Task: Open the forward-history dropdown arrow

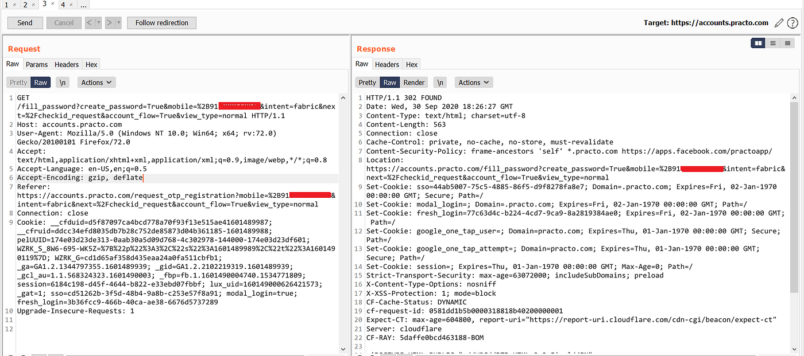Action: pyautogui.click(x=118, y=23)
